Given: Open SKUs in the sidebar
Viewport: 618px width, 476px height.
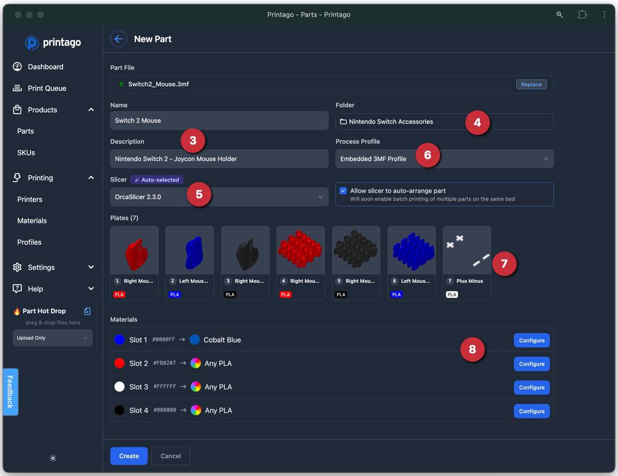Looking at the screenshot, I should [x=26, y=152].
